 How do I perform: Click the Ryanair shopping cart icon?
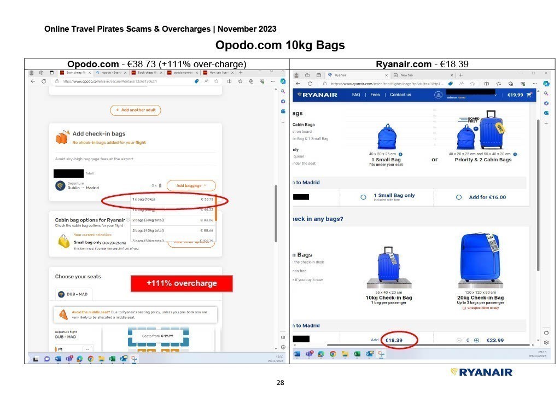528,95
